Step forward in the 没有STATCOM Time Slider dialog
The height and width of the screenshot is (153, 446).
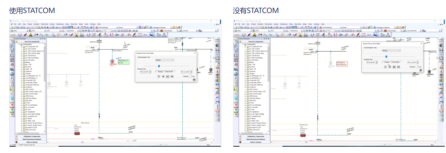[398, 67]
